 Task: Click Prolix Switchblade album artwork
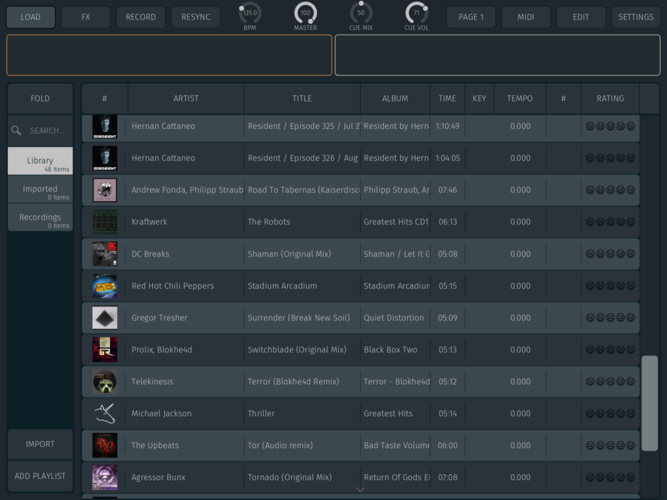104,350
